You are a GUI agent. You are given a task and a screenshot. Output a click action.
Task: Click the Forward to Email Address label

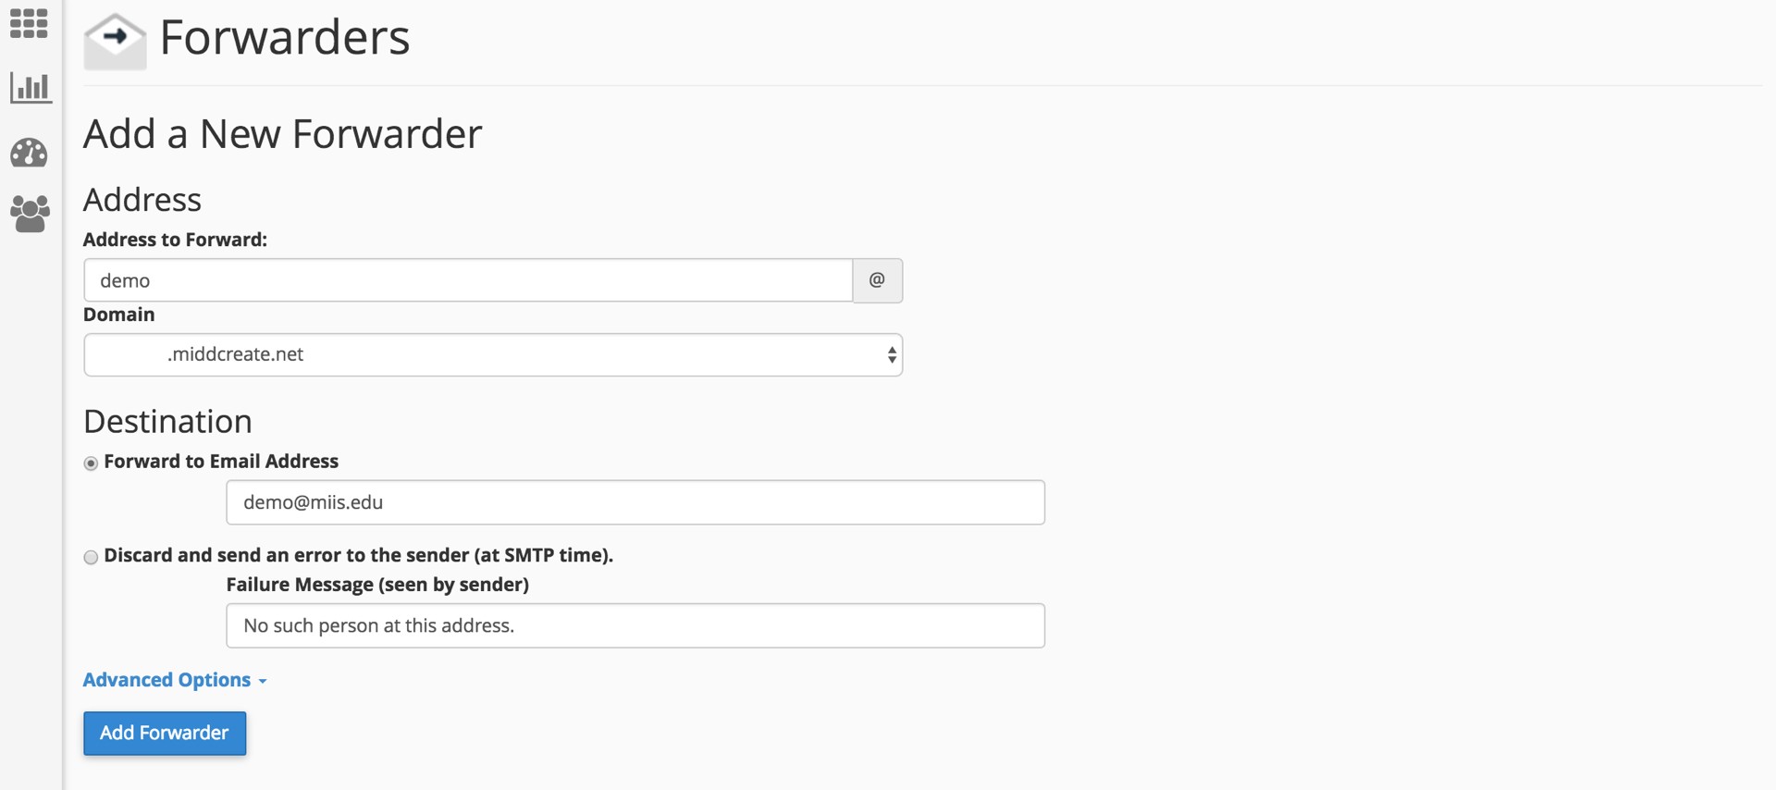click(x=221, y=462)
